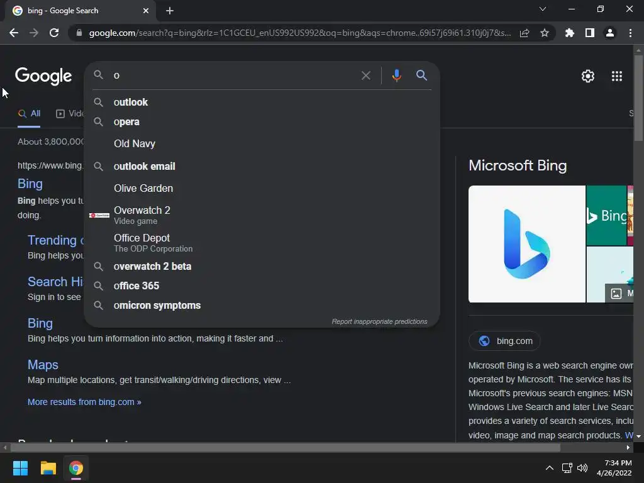Viewport: 644px width, 483px height.
Task: Open Google Settings gear icon
Action: [x=588, y=76]
